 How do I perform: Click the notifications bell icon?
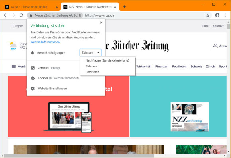[x=33, y=52]
